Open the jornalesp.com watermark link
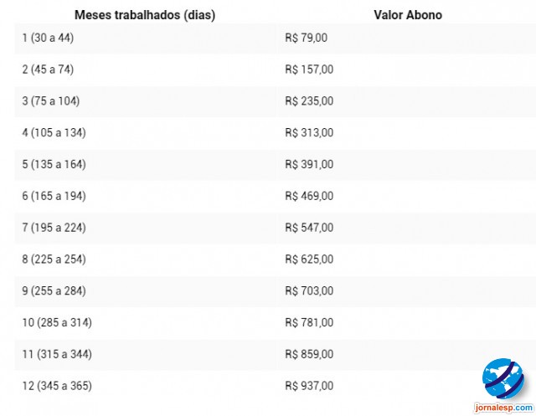This screenshot has height=416, width=536. click(503, 408)
